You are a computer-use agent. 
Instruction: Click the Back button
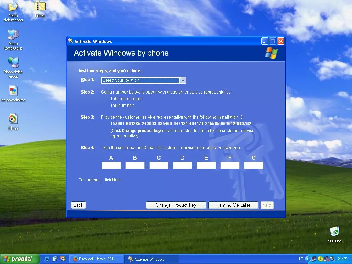pyautogui.click(x=78, y=205)
